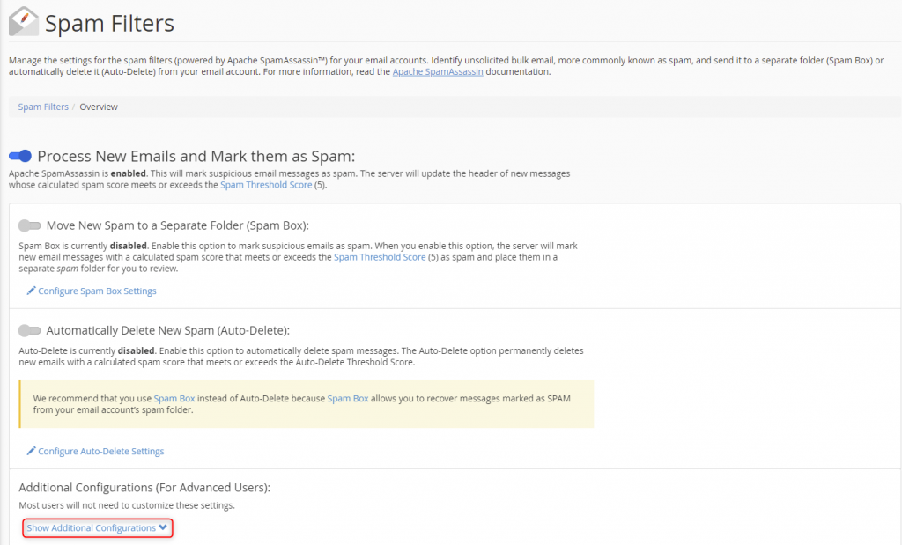Click the pencil icon beside Configure Auto-Delete Settings
The image size is (902, 545).
[x=33, y=451]
